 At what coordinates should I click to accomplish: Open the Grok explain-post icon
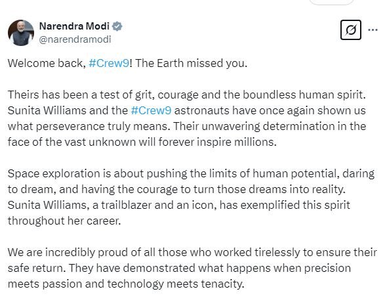[351, 30]
